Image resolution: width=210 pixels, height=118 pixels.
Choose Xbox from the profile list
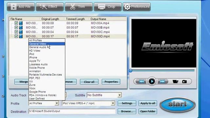(47, 88)
